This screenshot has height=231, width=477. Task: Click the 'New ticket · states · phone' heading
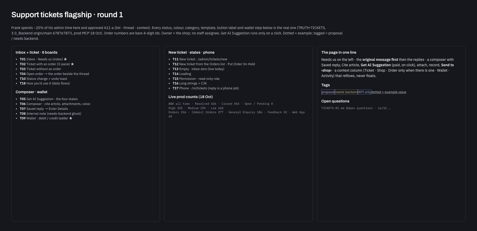click(191, 52)
